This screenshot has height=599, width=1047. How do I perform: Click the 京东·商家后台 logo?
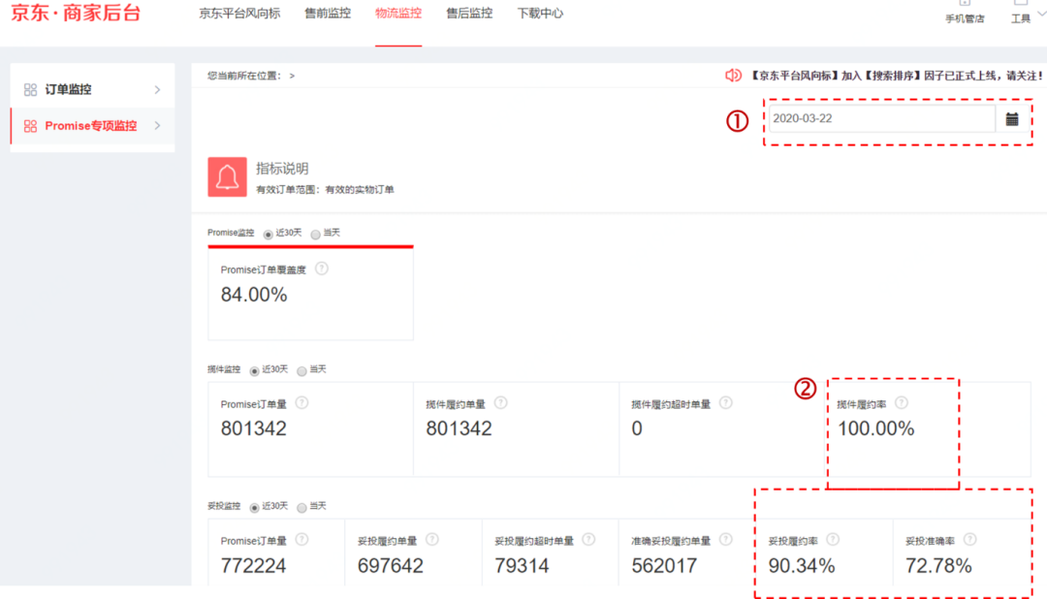point(77,12)
